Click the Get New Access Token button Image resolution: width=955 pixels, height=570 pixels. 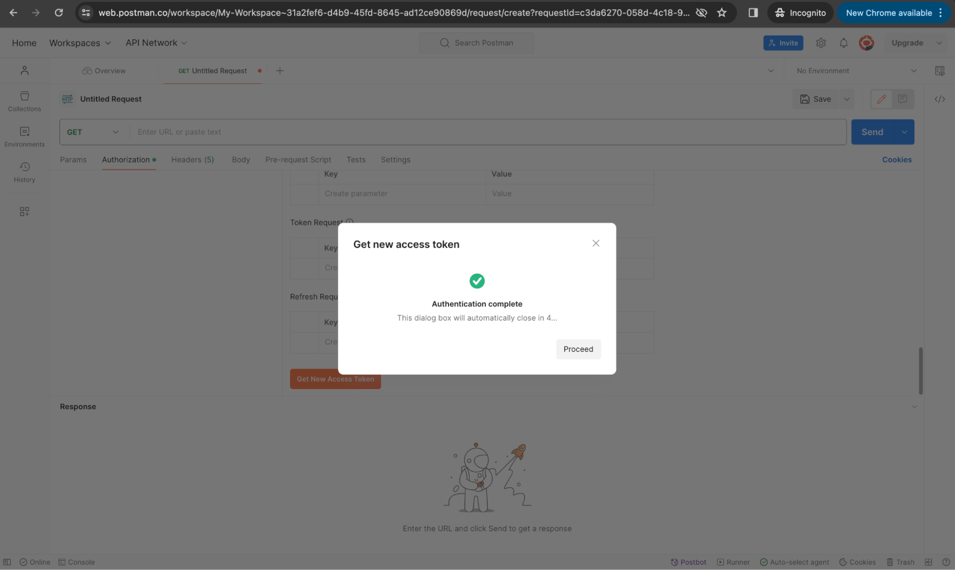pos(335,379)
